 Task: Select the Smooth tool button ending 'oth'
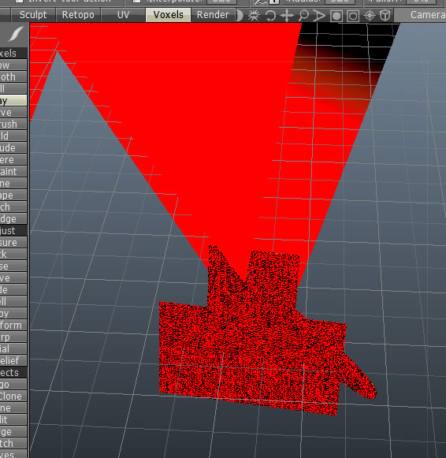pyautogui.click(x=13, y=76)
